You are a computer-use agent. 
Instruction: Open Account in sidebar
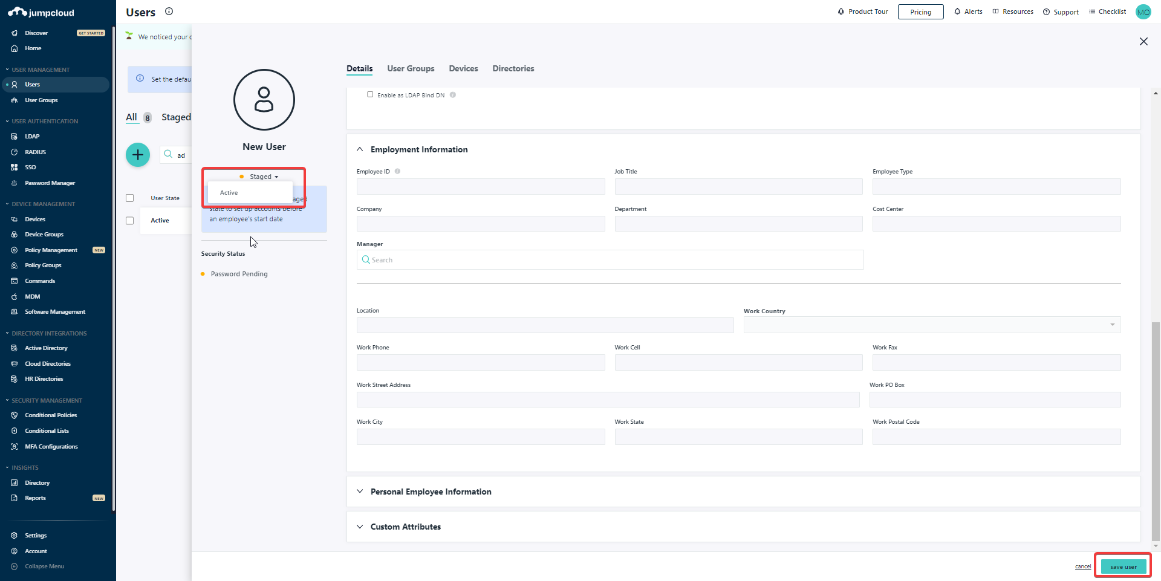click(x=36, y=551)
